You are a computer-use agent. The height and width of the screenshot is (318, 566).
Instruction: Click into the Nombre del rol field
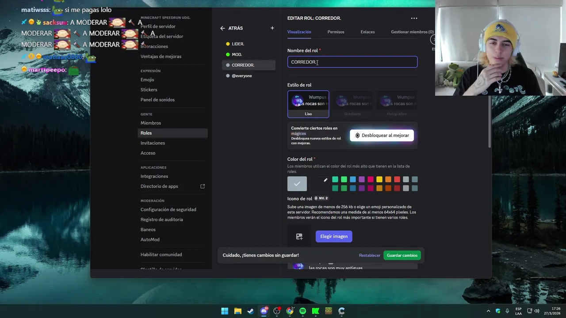tap(352, 62)
